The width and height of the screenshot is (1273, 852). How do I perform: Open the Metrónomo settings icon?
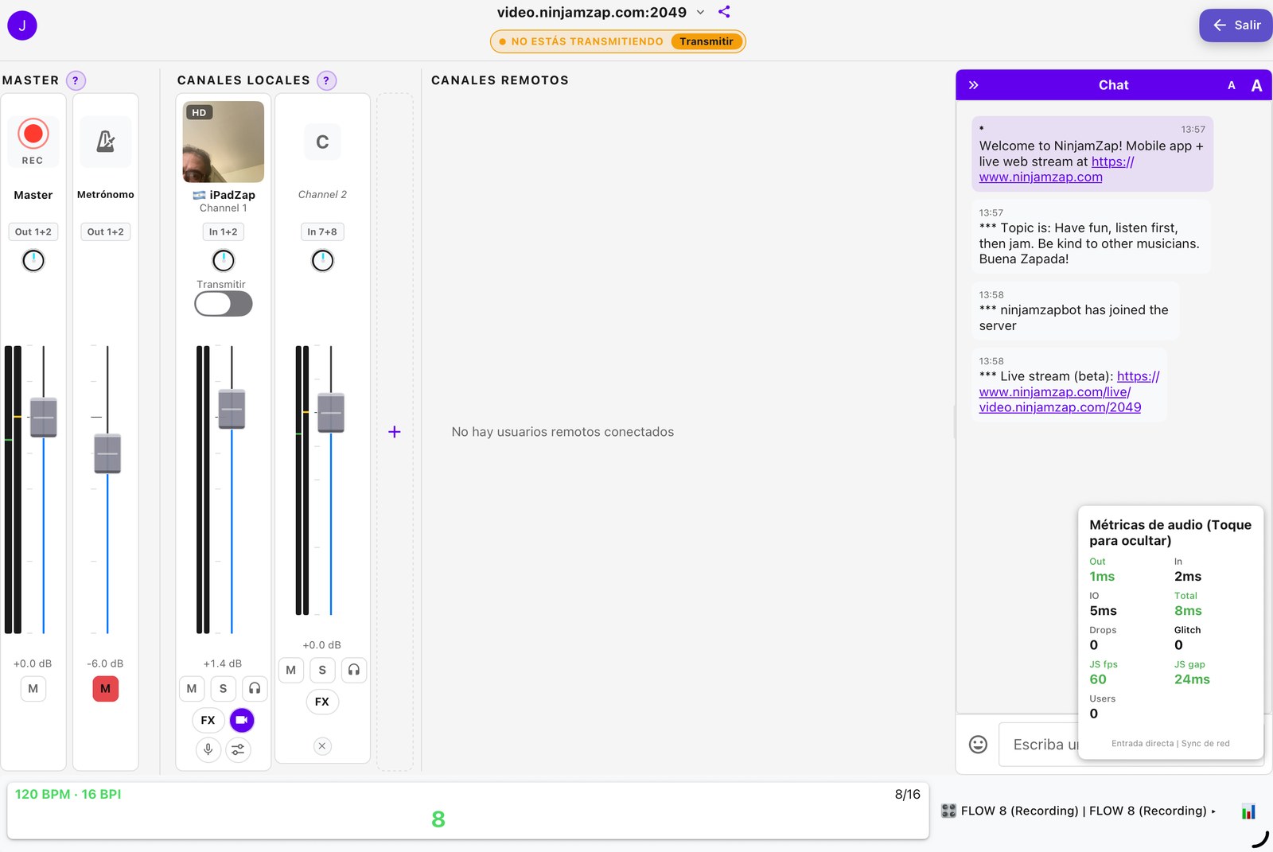point(106,142)
